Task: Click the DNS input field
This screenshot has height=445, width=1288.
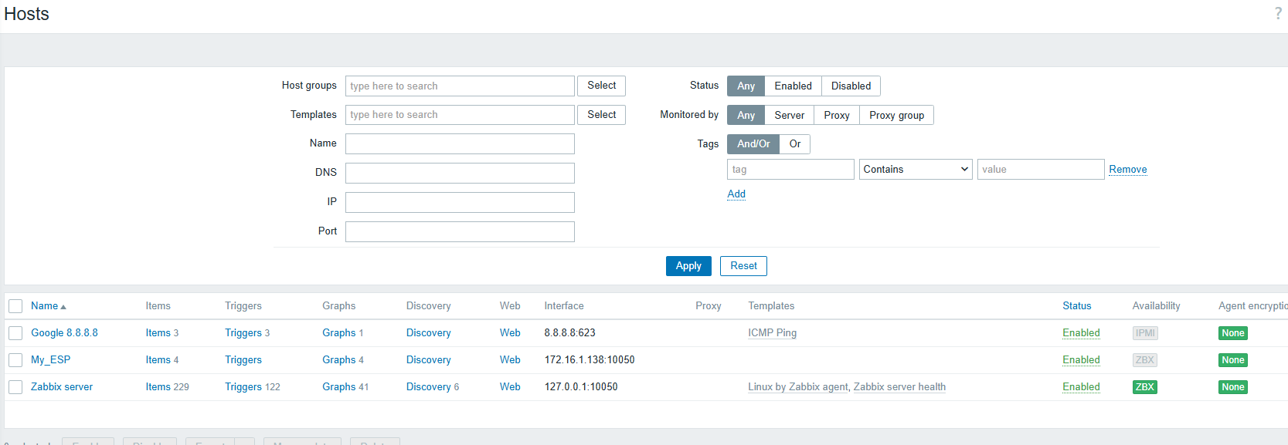Action: [460, 173]
